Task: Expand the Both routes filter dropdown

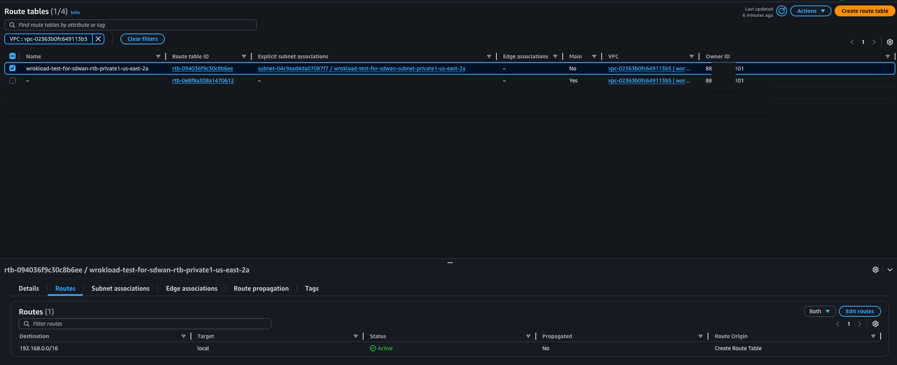Action: point(819,311)
